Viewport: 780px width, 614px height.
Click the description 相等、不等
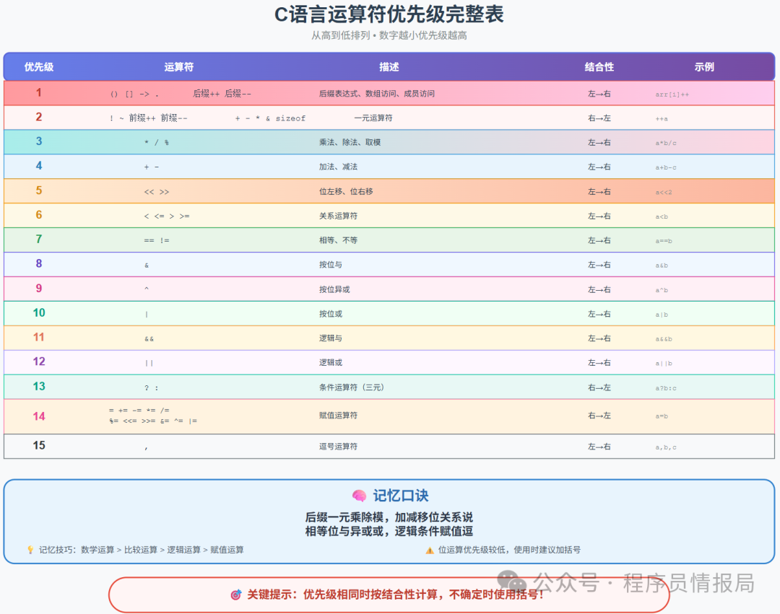coord(338,240)
